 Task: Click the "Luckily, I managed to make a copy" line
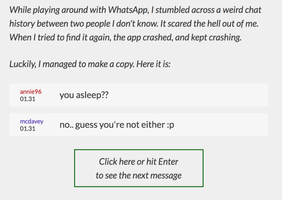pos(72,64)
